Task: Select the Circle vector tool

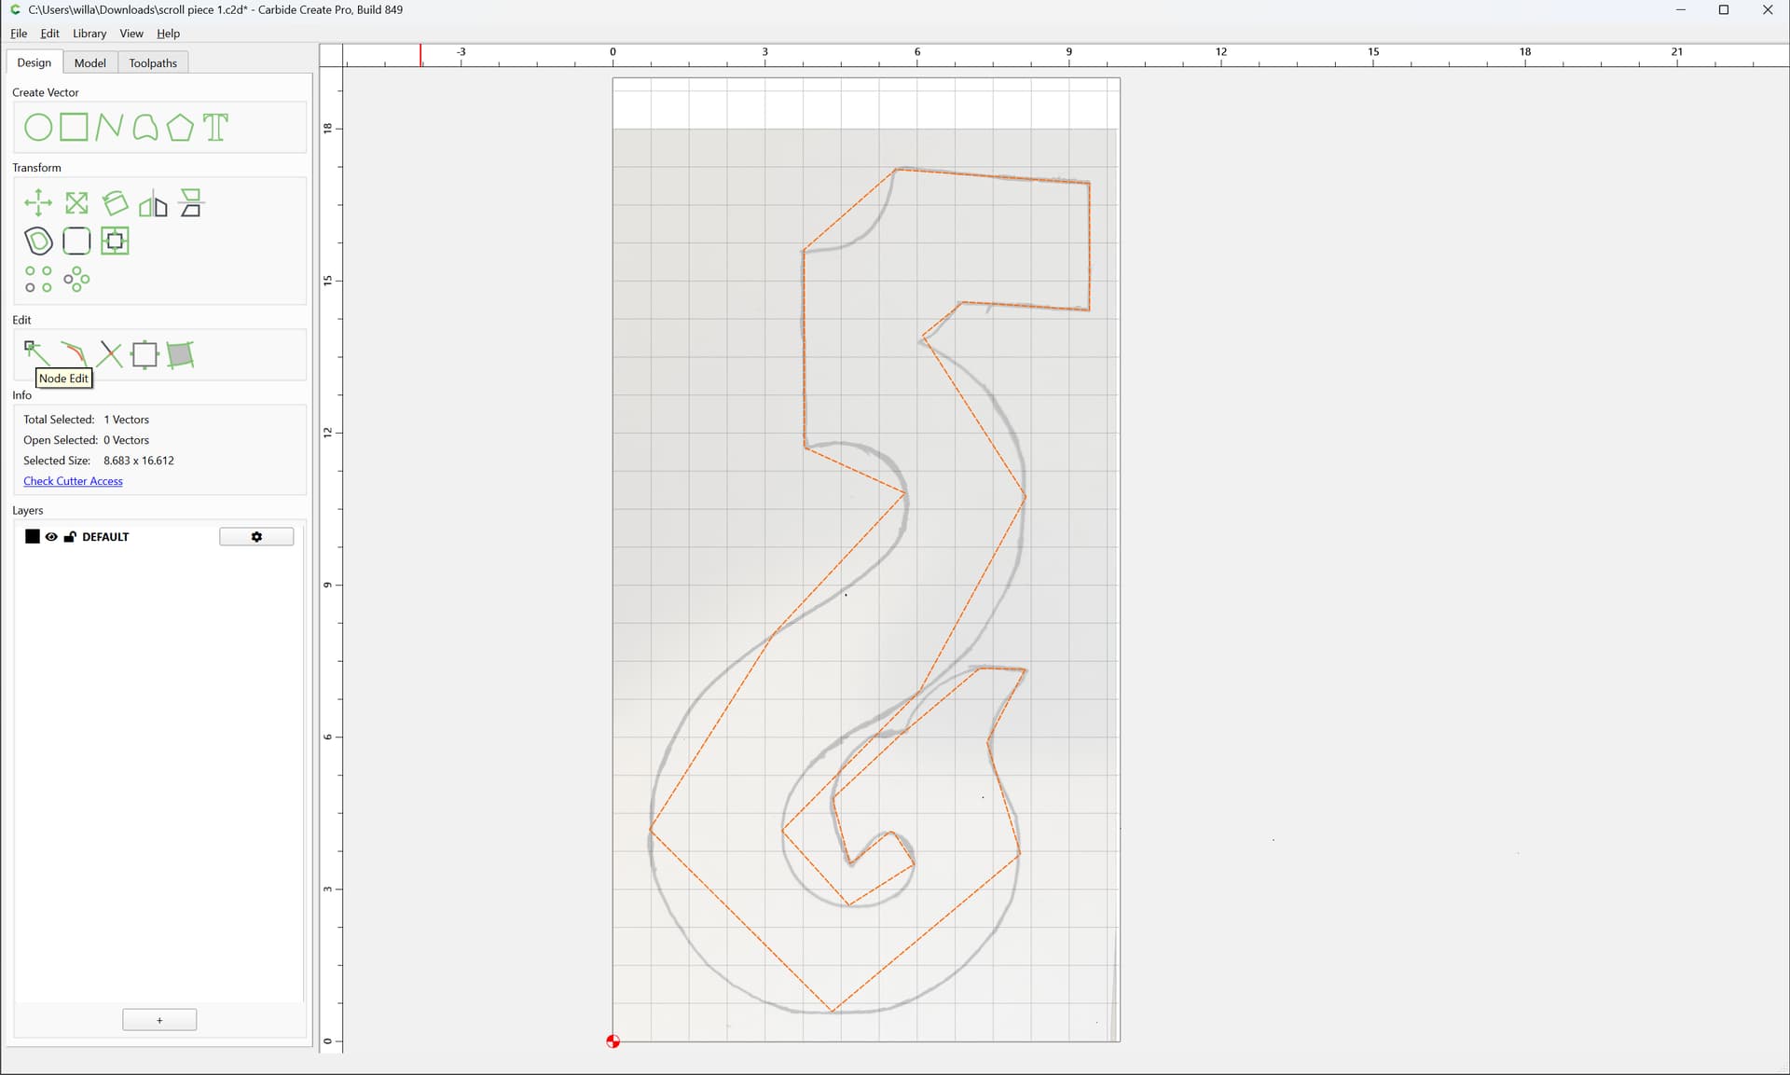Action: tap(38, 127)
